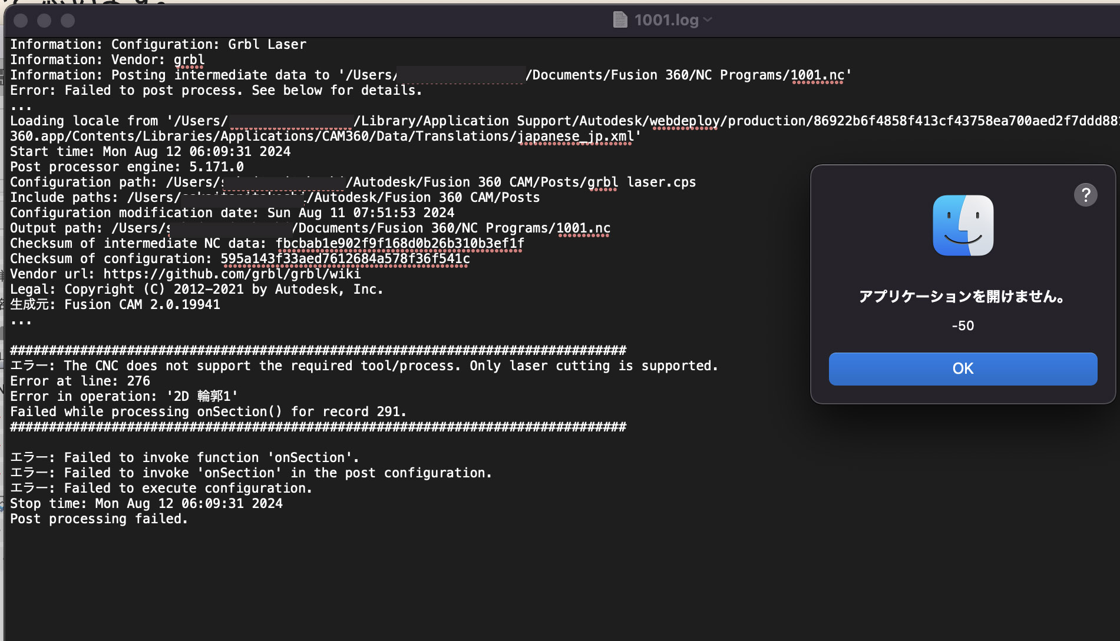Click 'Configuration path' line ending grbl laser.cps
This screenshot has width=1120, height=641.
pos(353,182)
